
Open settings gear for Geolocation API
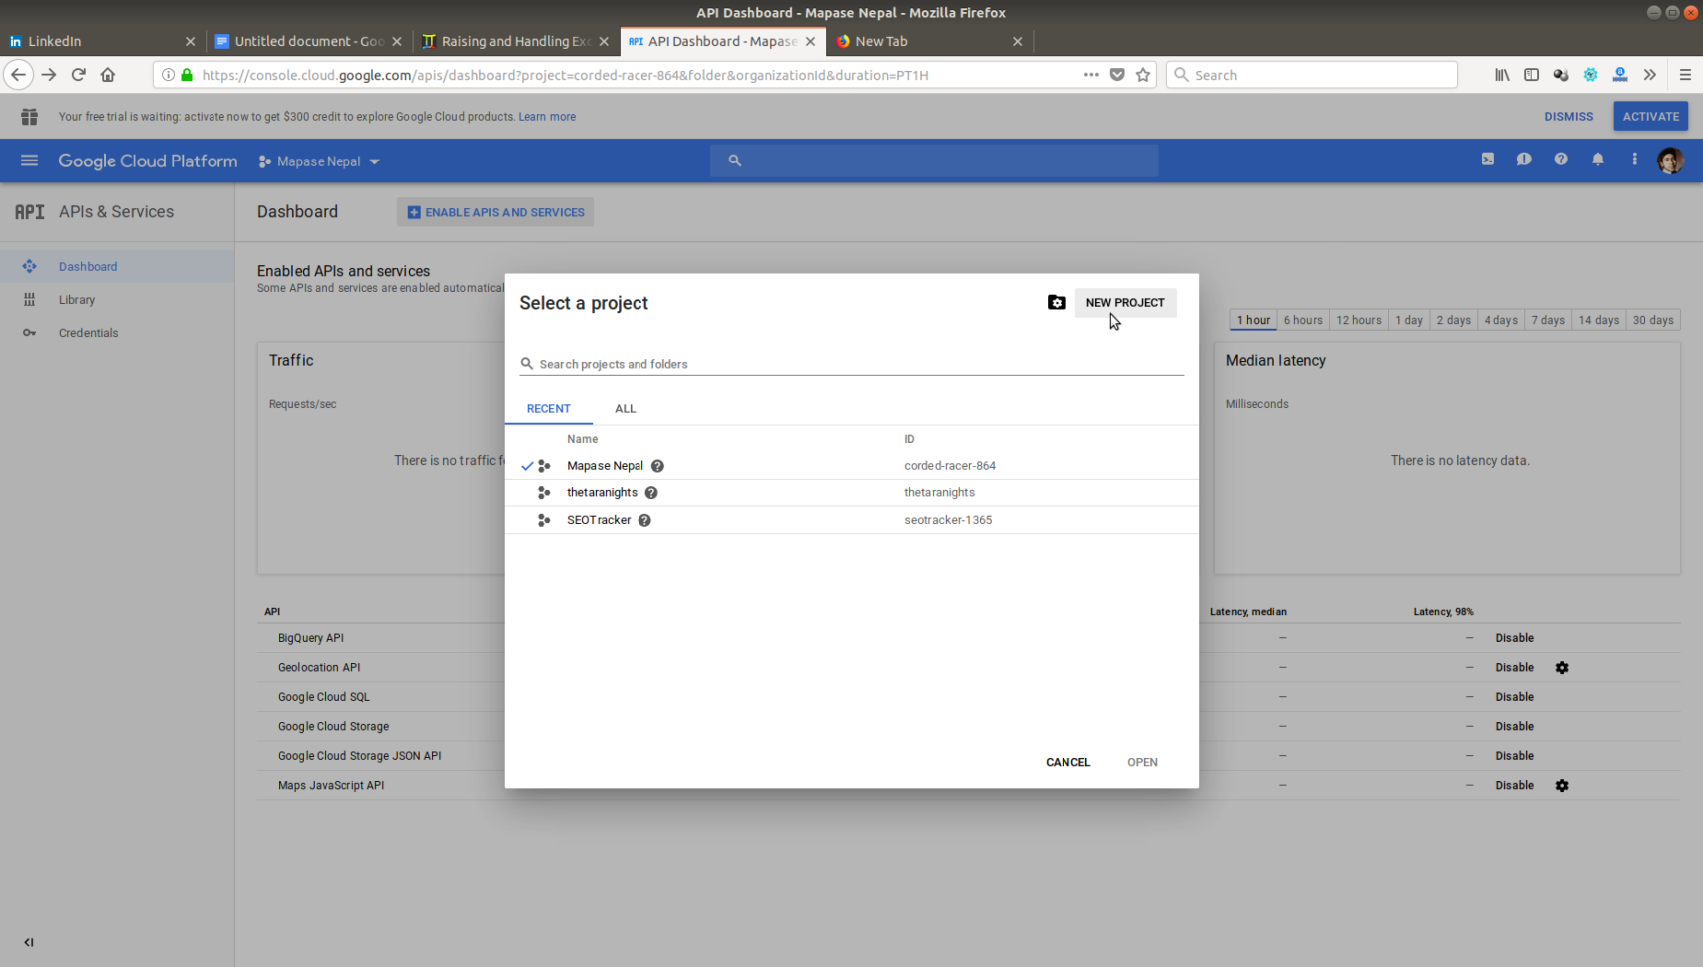coord(1562,667)
